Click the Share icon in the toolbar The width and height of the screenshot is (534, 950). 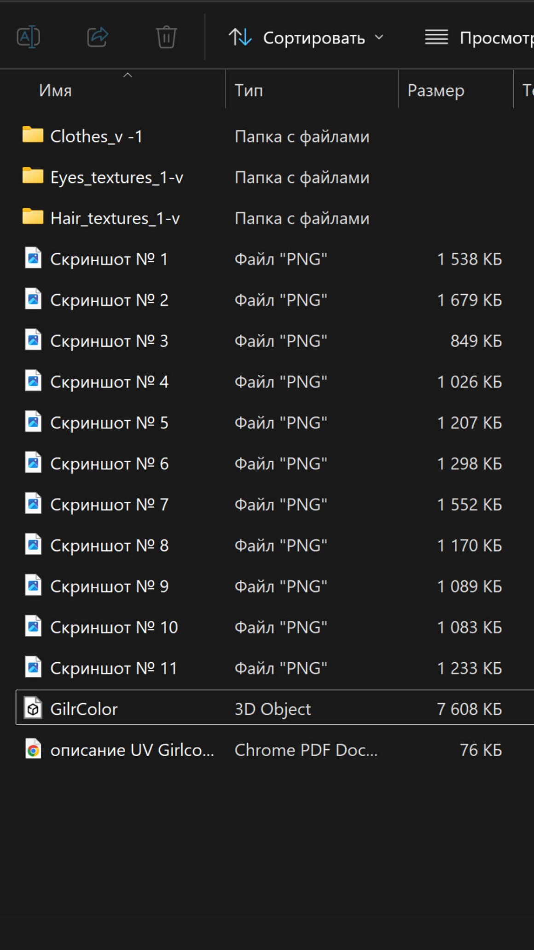[98, 37]
